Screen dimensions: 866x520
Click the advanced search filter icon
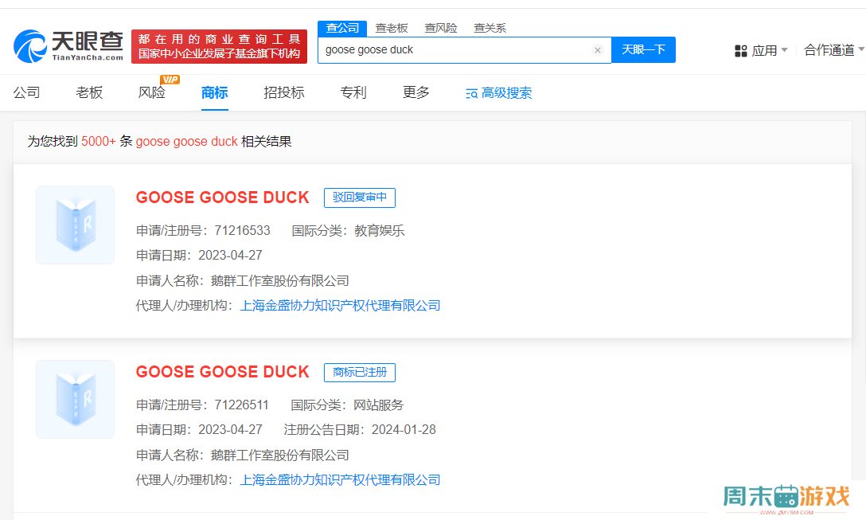tap(471, 93)
